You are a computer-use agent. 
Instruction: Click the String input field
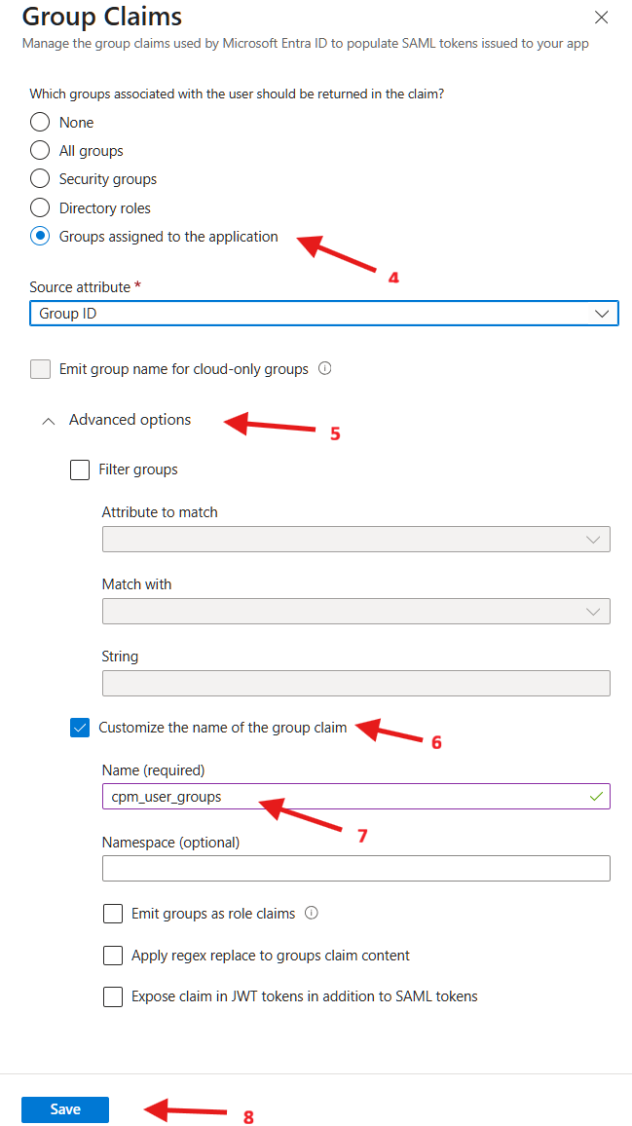(356, 683)
